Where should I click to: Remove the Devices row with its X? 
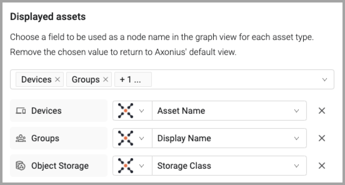click(x=322, y=111)
